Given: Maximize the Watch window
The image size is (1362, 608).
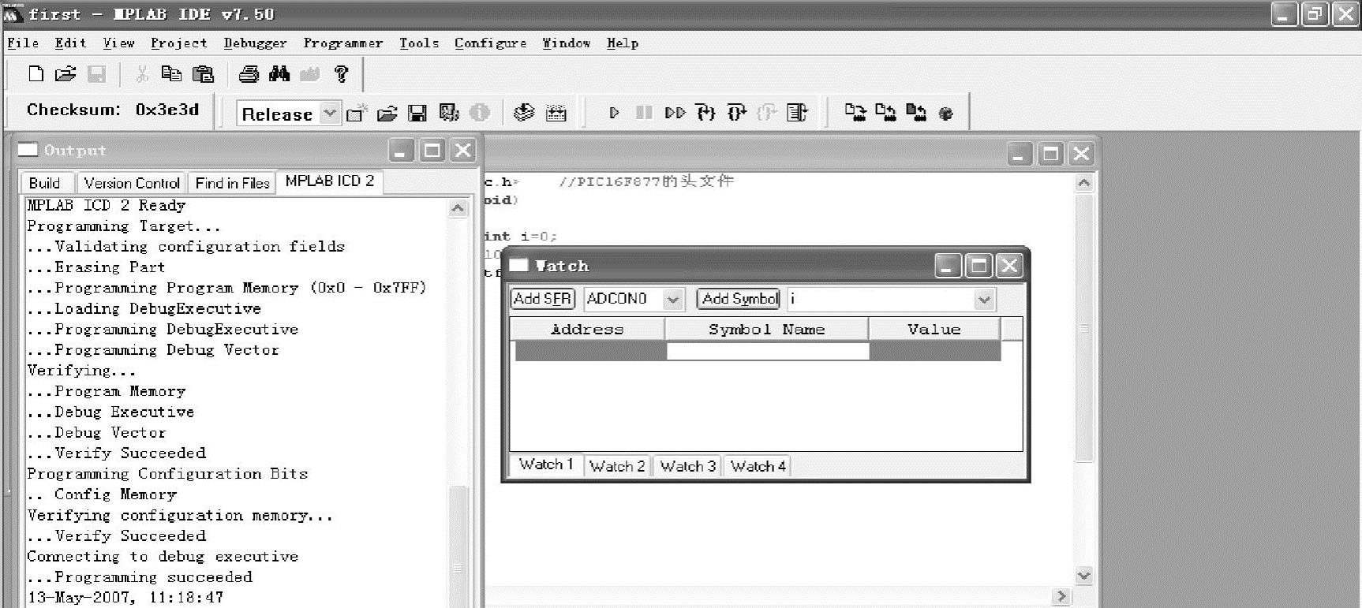Looking at the screenshot, I should coord(978,266).
